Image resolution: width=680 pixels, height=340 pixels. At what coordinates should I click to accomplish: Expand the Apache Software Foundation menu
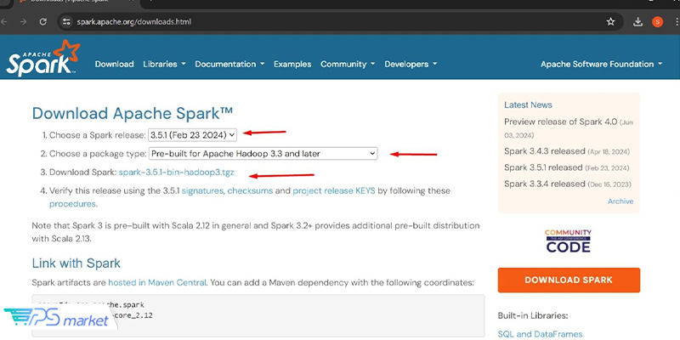(602, 65)
